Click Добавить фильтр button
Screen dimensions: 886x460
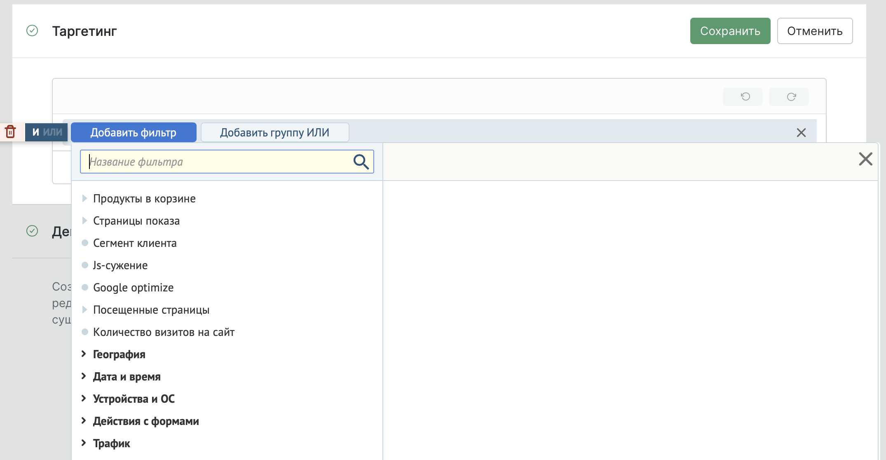134,132
